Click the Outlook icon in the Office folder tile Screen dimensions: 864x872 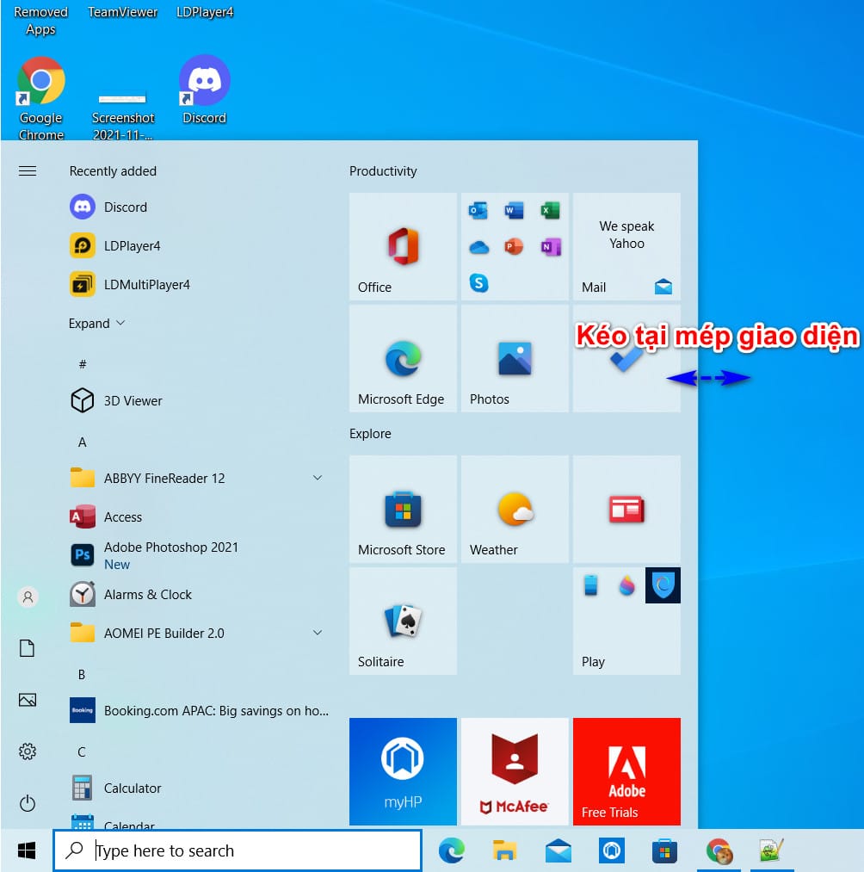point(478,211)
